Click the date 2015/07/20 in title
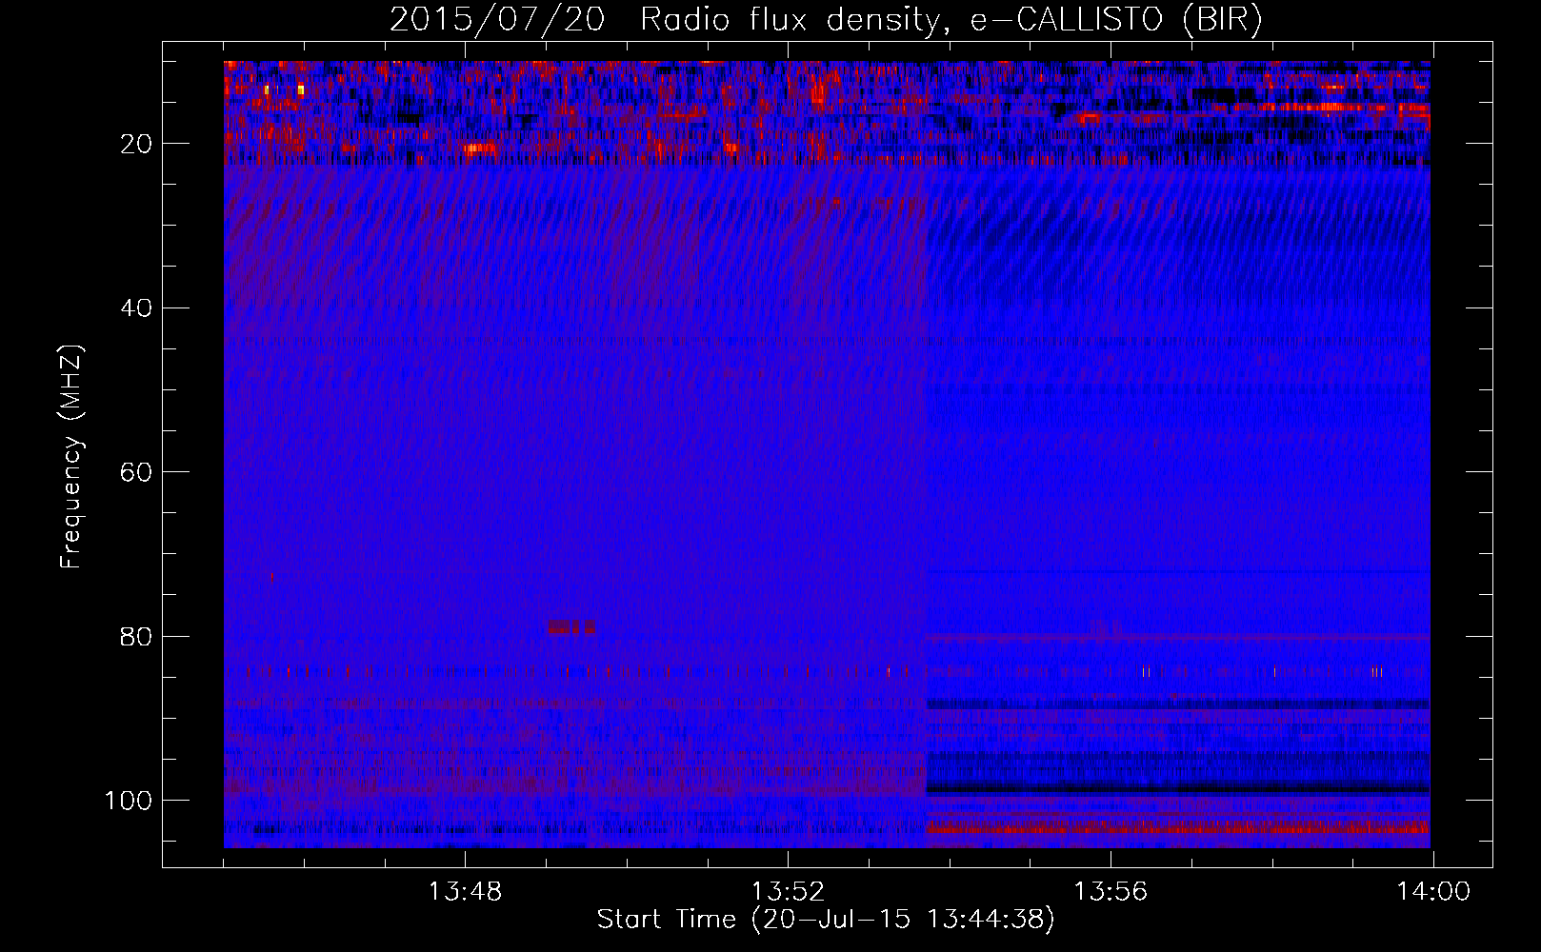The width and height of the screenshot is (1541, 952). [496, 20]
